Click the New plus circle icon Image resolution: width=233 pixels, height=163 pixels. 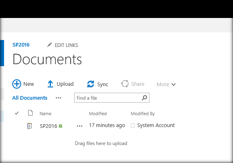pos(17,84)
